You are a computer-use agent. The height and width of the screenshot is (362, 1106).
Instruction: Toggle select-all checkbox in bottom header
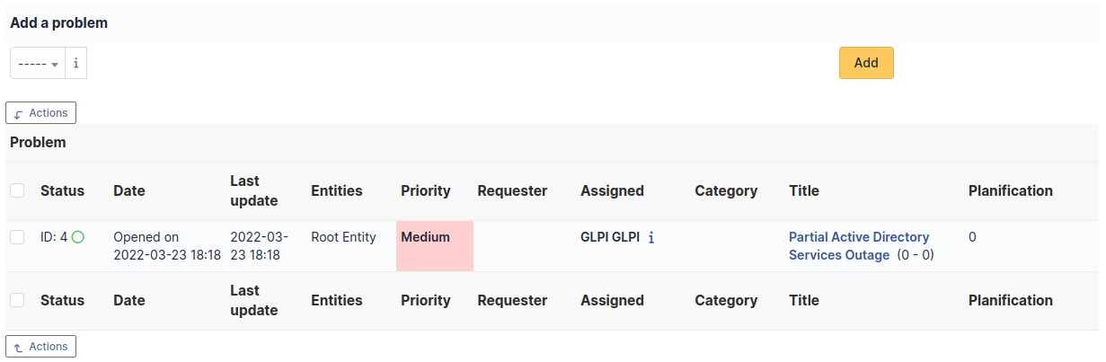[x=17, y=300]
